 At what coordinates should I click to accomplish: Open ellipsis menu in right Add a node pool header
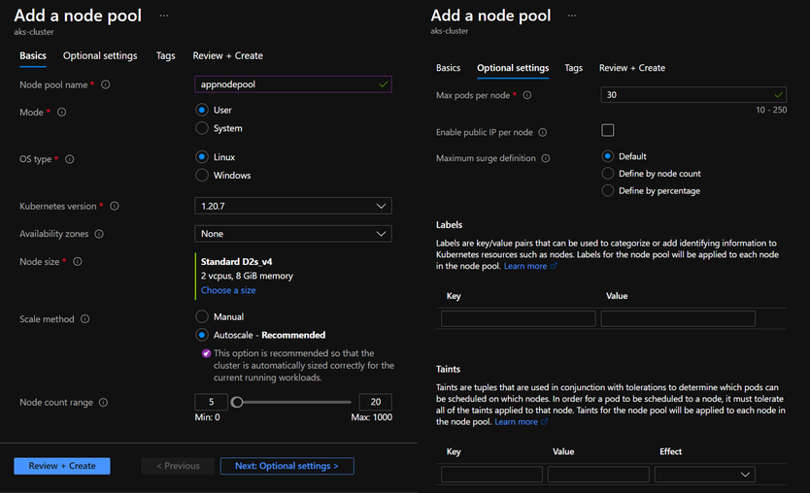tap(572, 16)
